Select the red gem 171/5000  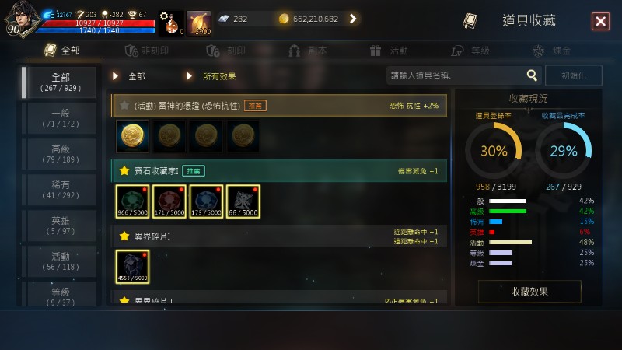[169, 201]
